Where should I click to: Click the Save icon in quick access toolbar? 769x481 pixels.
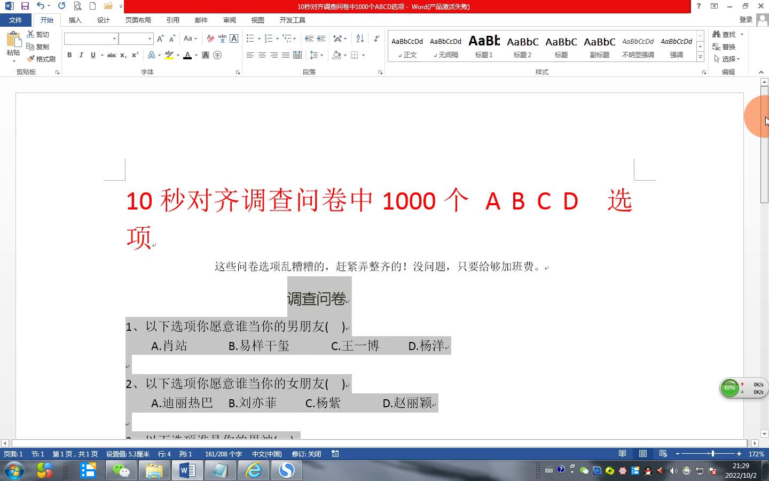25,6
